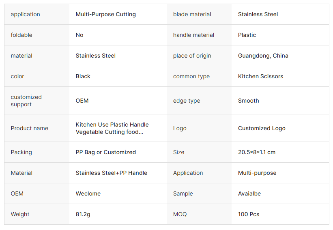Click the 'Customized Logo' value
The image size is (333, 230).
click(x=262, y=128)
